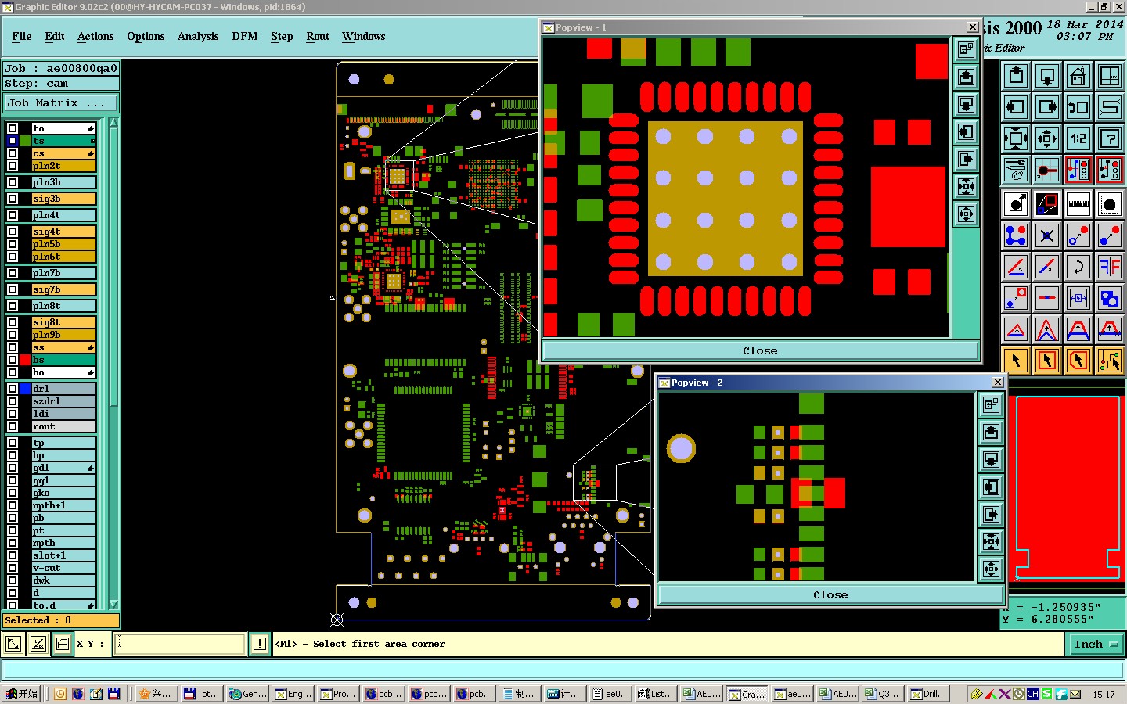Image resolution: width=1127 pixels, height=704 pixels.
Task: Click the Job Matrix button
Action: tap(61, 102)
